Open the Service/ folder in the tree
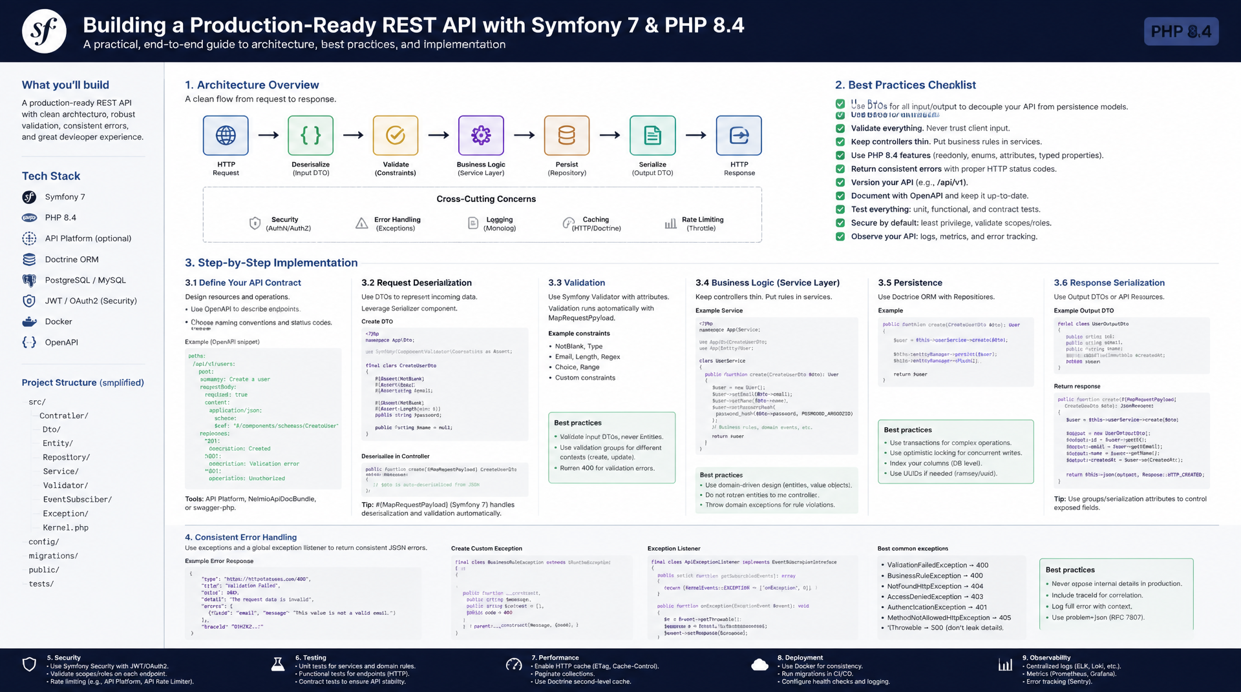This screenshot has width=1241, height=692. coord(61,472)
